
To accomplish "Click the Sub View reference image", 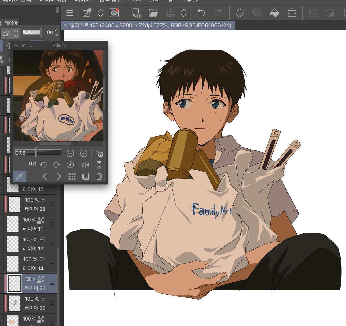I will pos(58,96).
